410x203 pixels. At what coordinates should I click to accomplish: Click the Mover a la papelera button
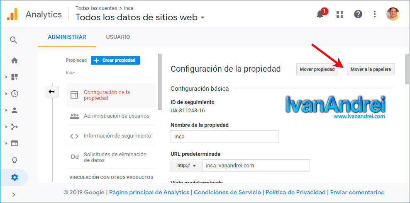click(371, 70)
